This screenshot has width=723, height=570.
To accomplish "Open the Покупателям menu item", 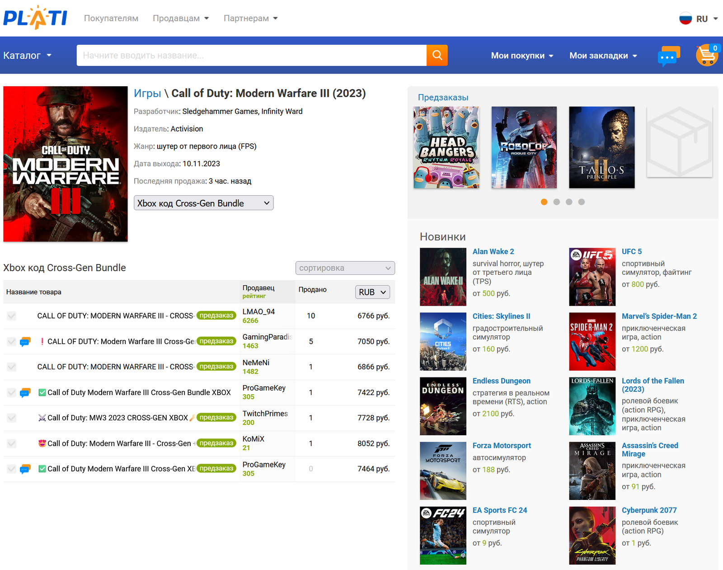I will (x=111, y=18).
